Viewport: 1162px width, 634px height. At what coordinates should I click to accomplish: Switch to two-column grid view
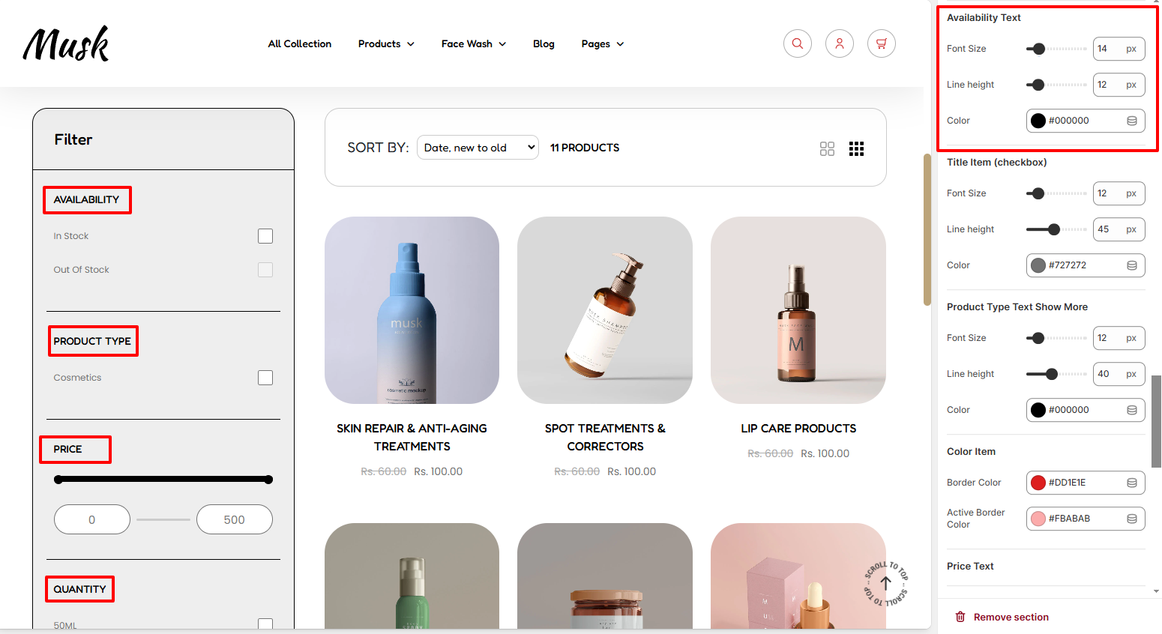coord(827,148)
